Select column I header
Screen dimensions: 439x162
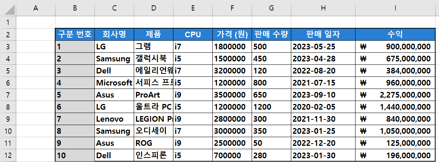(395, 8)
